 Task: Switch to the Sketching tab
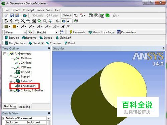(10, 106)
